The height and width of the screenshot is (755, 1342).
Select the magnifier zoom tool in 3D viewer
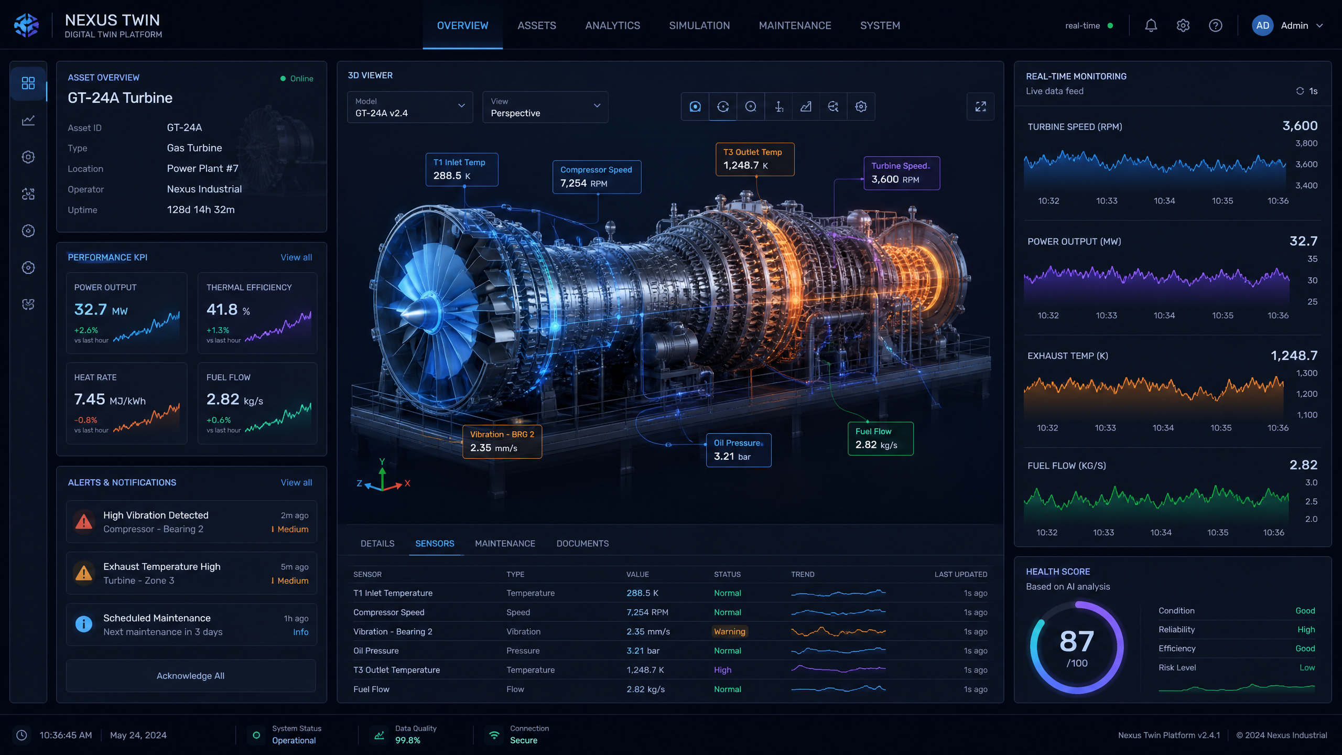pyautogui.click(x=751, y=106)
